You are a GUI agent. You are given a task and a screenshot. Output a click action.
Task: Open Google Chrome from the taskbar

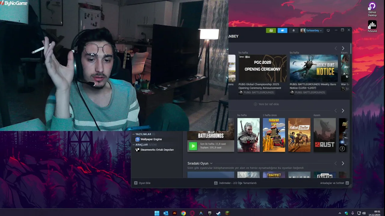pyautogui.click(x=183, y=213)
